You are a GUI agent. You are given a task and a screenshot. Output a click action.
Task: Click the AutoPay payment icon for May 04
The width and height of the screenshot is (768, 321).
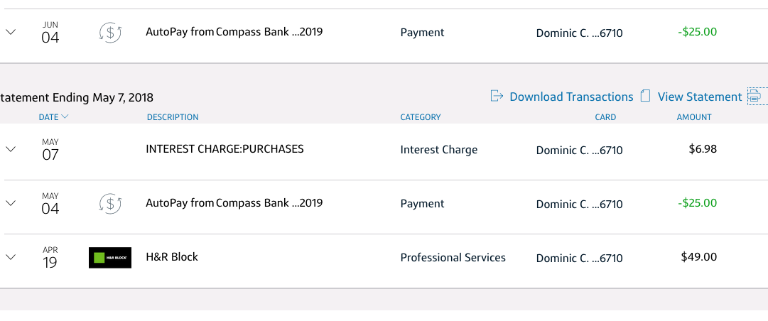pos(109,204)
